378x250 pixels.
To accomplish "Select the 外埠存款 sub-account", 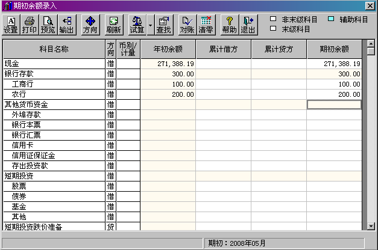I will point(54,115).
